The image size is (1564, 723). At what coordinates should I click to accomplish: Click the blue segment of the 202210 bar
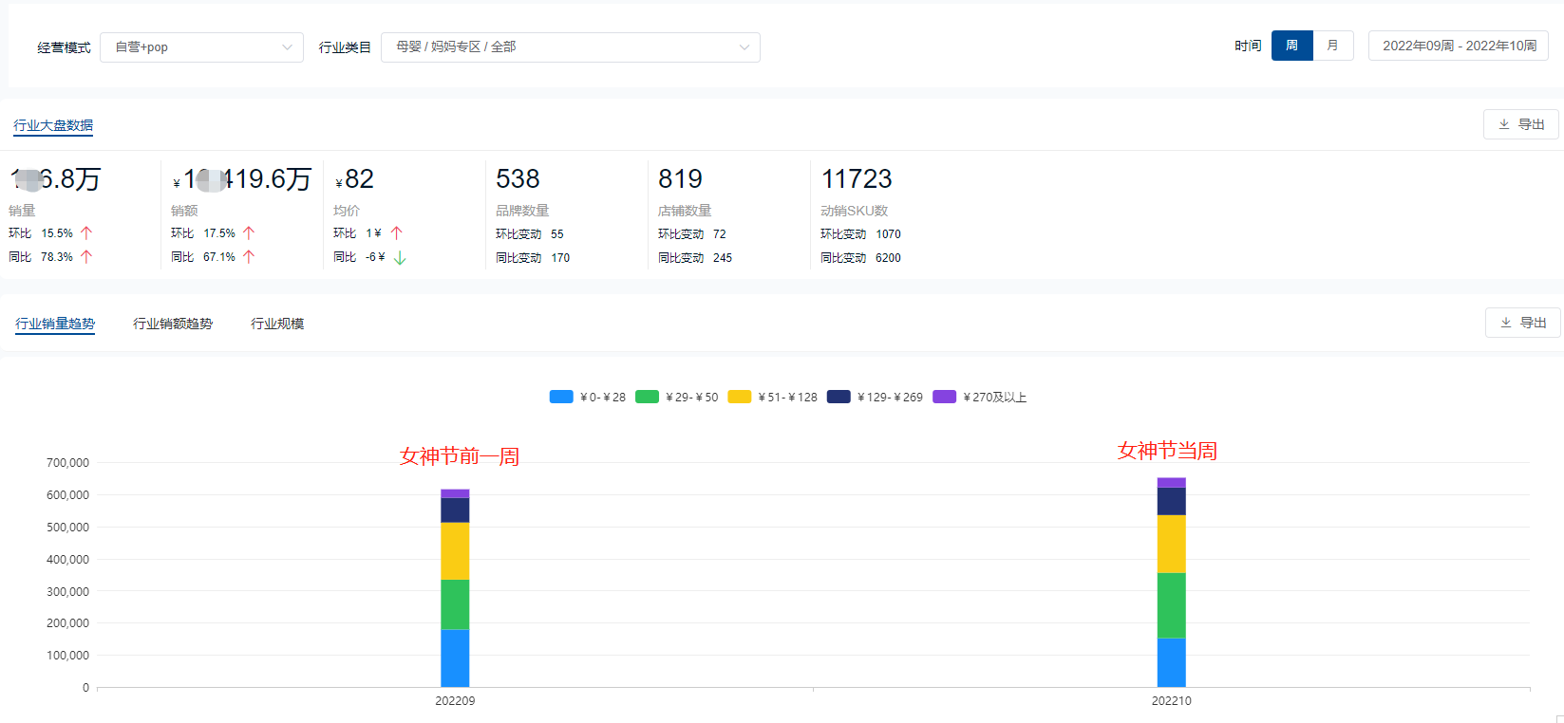pos(1172,662)
